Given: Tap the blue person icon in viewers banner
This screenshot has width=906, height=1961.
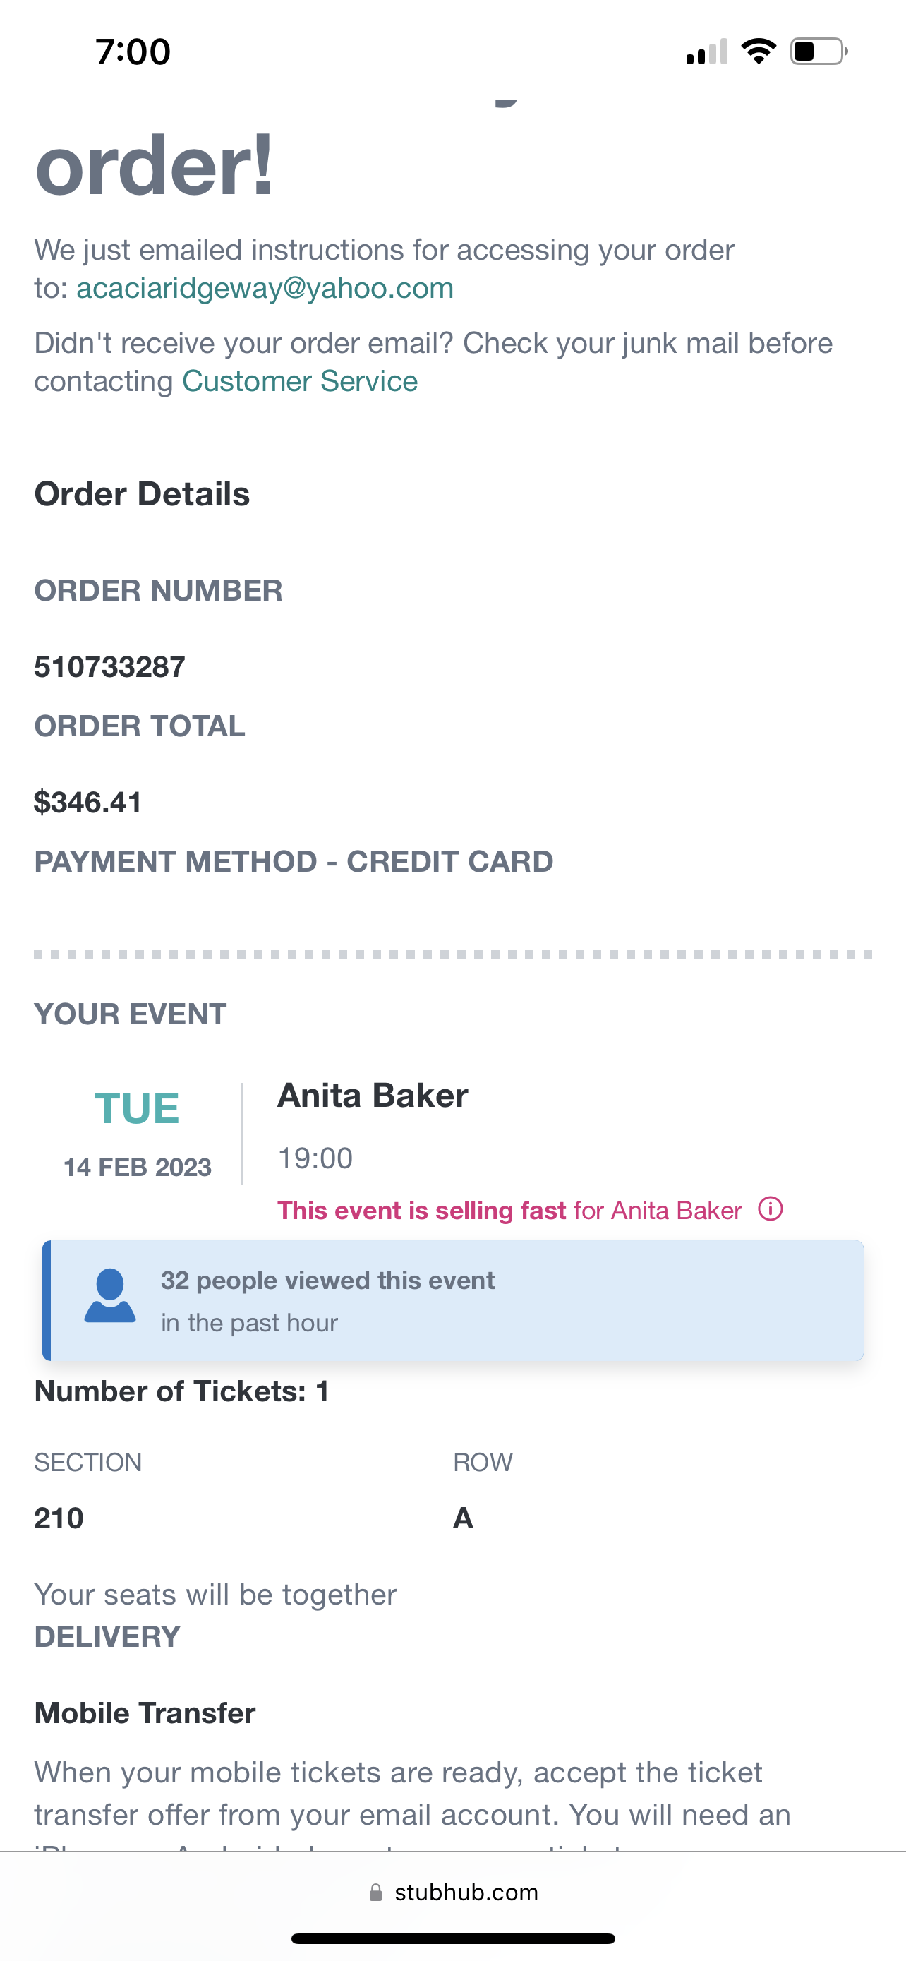Looking at the screenshot, I should coord(110,1295).
